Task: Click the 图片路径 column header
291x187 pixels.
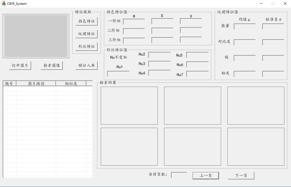Action: click(x=36, y=83)
